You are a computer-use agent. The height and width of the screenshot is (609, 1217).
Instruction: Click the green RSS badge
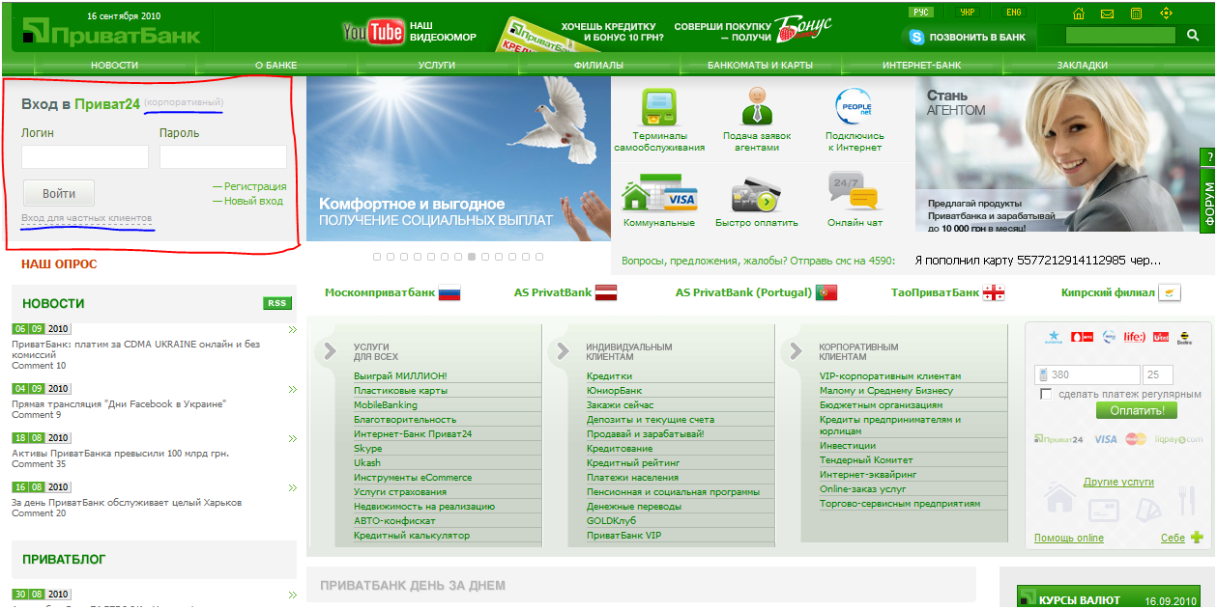pos(276,303)
